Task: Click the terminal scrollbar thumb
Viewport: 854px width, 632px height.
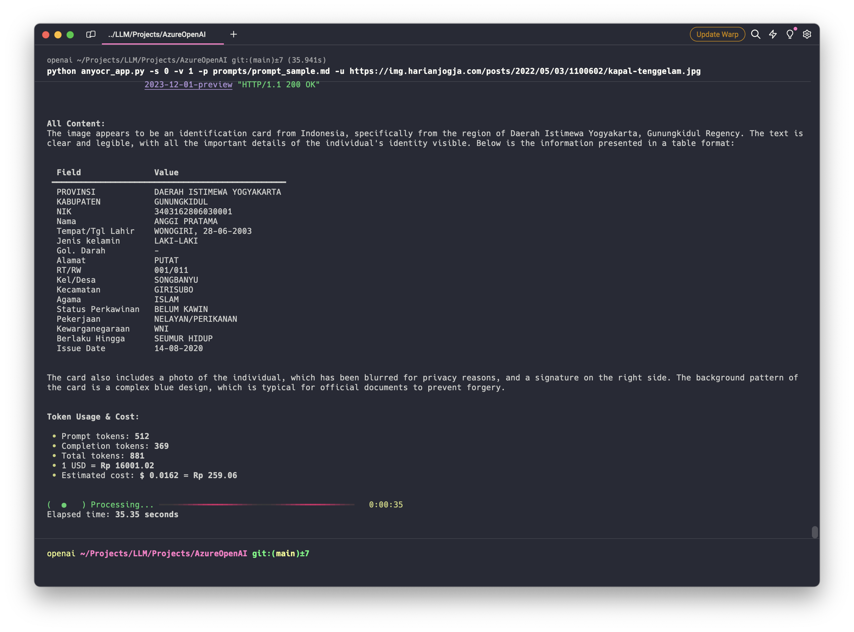Action: click(815, 532)
